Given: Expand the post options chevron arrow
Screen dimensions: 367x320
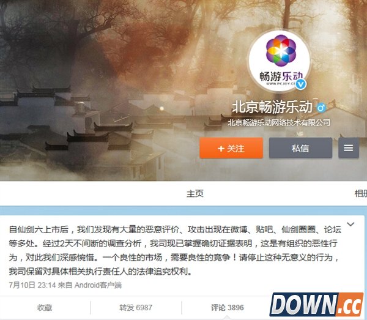Looking at the screenshot, I should [350, 225].
